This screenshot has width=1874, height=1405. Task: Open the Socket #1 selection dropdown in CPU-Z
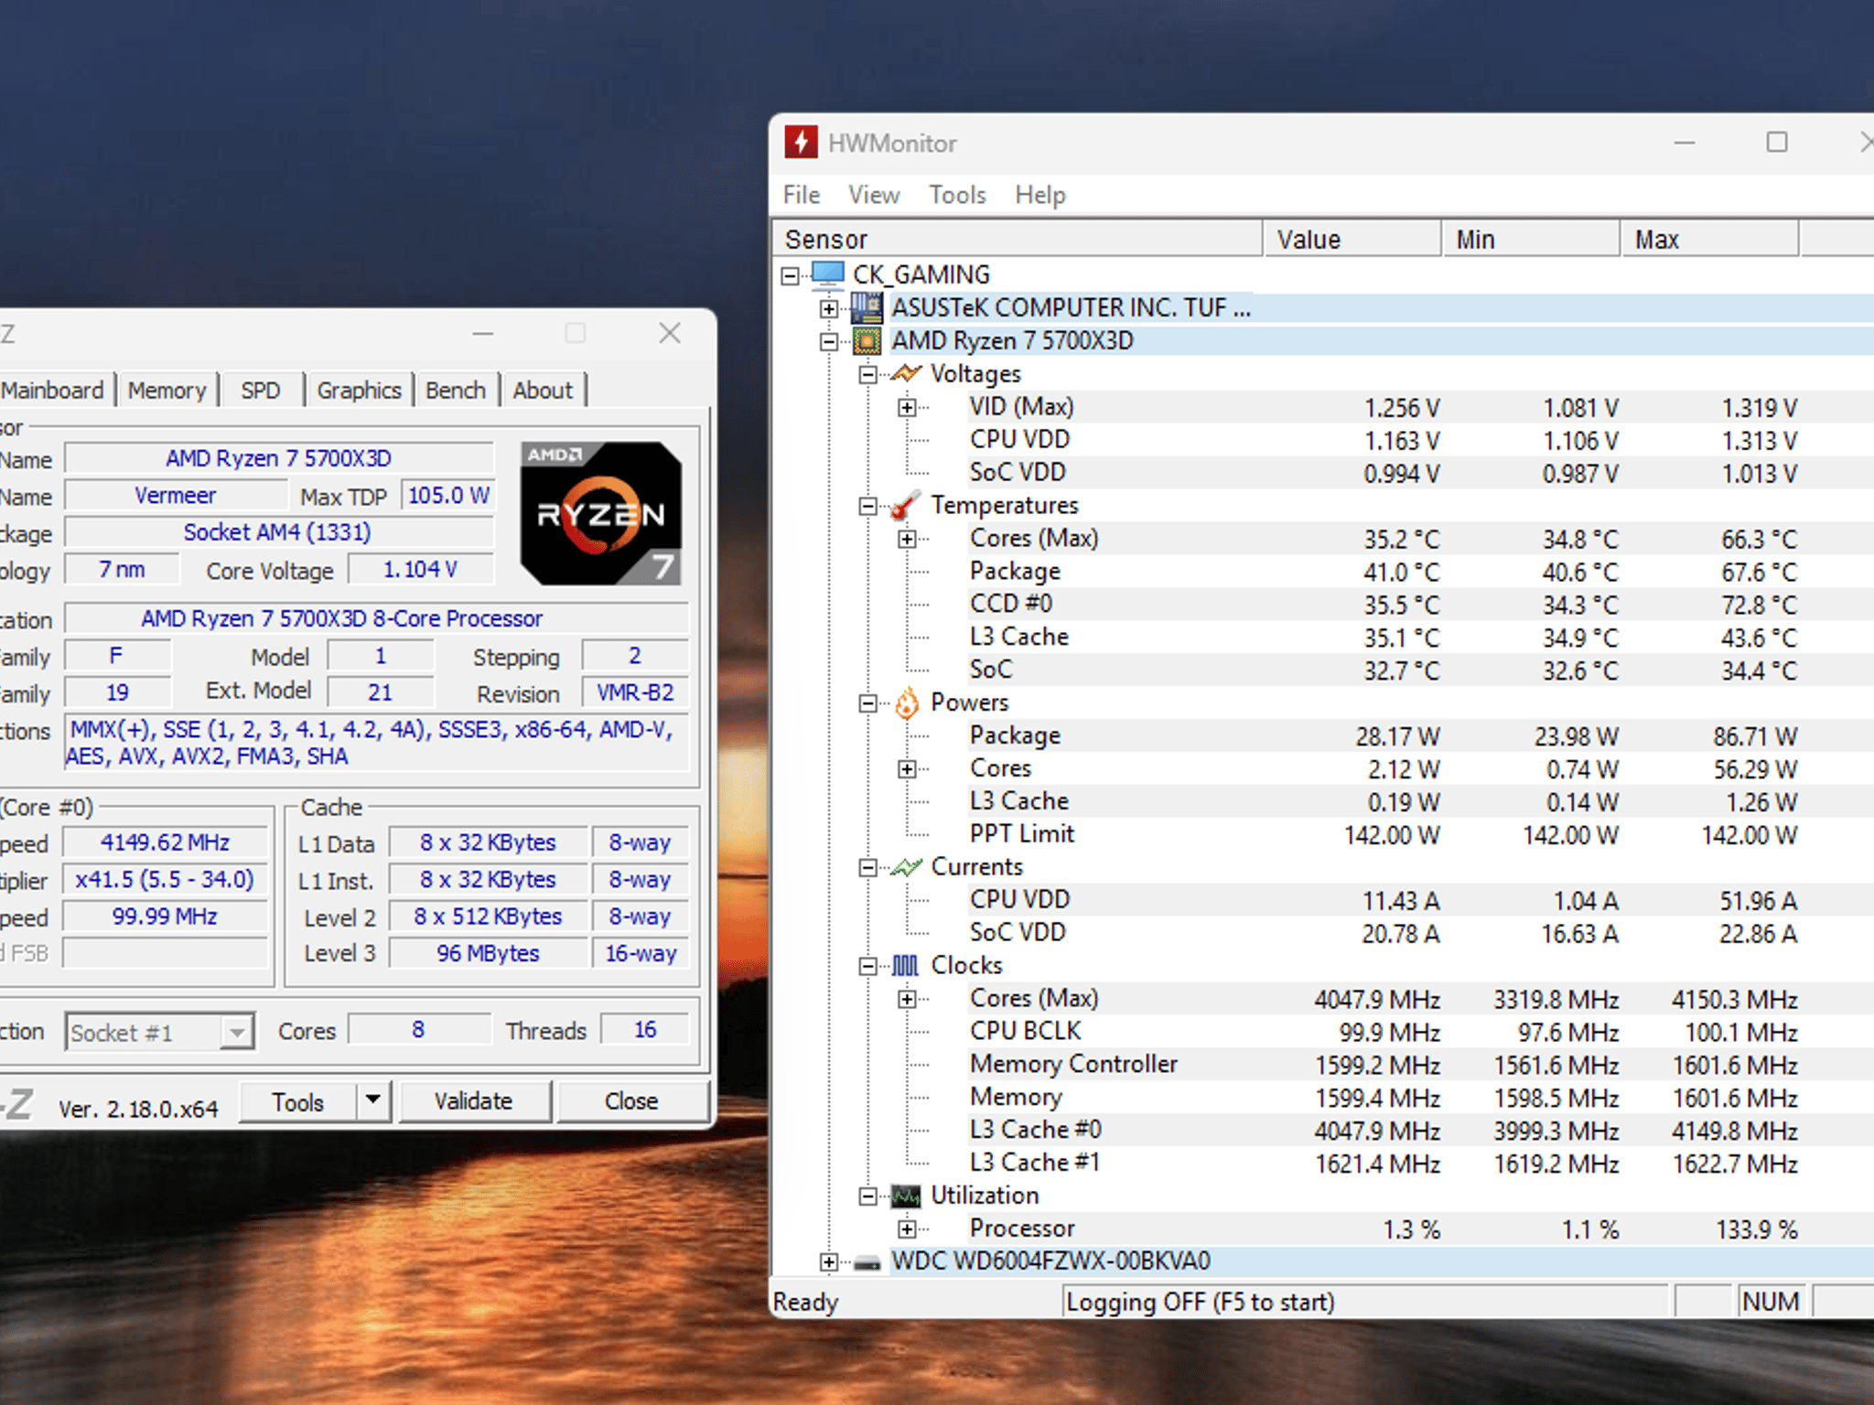[x=237, y=1033]
